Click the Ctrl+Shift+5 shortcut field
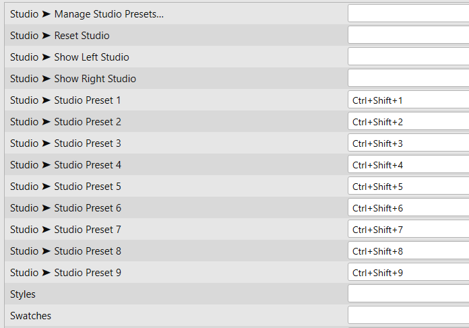The width and height of the screenshot is (469, 328). 408,187
